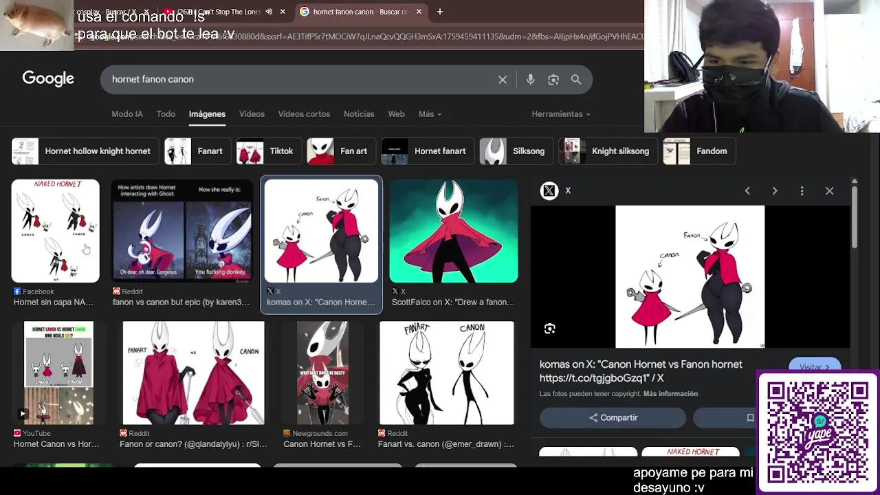
Task: Open three-dot options in preview panel
Action: (802, 191)
